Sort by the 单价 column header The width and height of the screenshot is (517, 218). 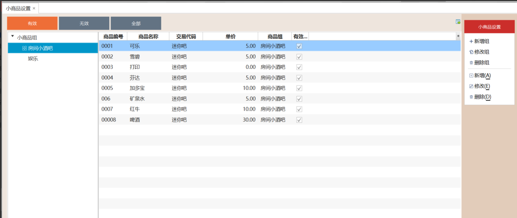pyautogui.click(x=230, y=37)
